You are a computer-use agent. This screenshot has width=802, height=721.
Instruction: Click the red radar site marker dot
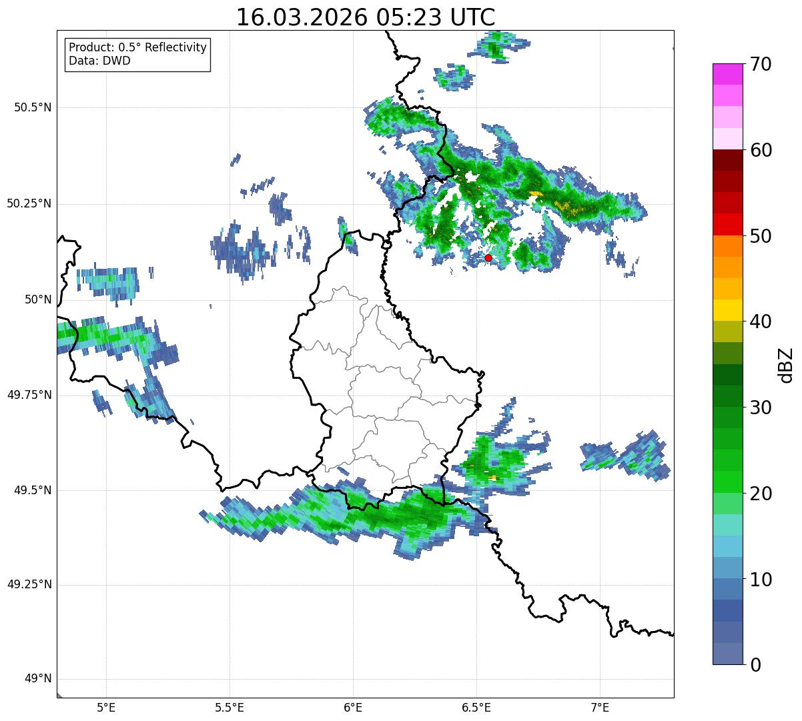point(488,257)
